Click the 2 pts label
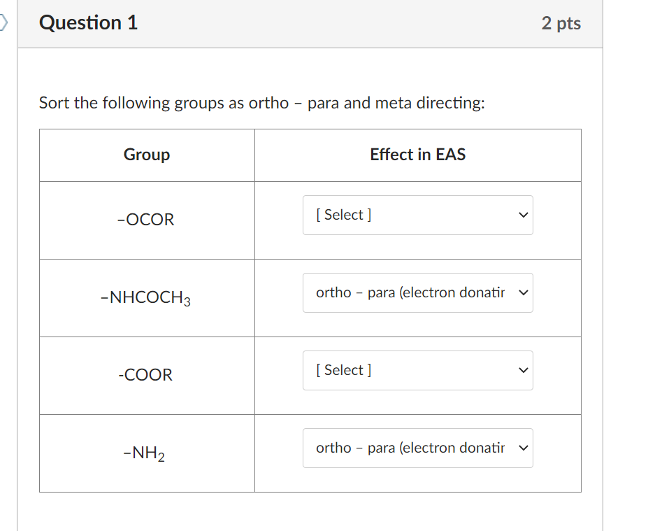Image resolution: width=648 pixels, height=531 pixels. [561, 23]
